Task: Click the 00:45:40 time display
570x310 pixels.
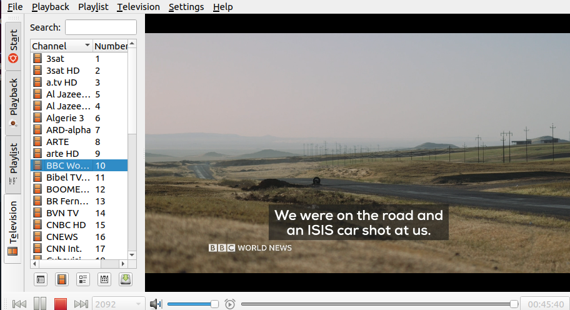Action: click(x=545, y=304)
